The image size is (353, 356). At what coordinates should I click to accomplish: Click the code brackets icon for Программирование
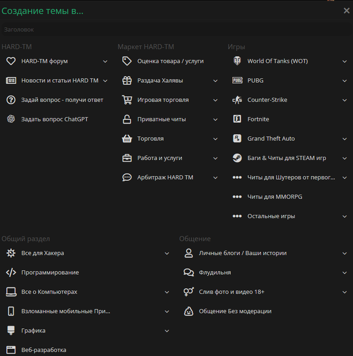11,273
